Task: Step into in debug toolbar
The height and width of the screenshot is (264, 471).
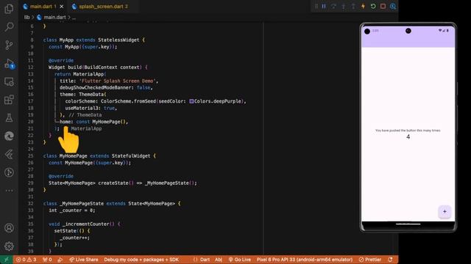Action: coord(344,7)
